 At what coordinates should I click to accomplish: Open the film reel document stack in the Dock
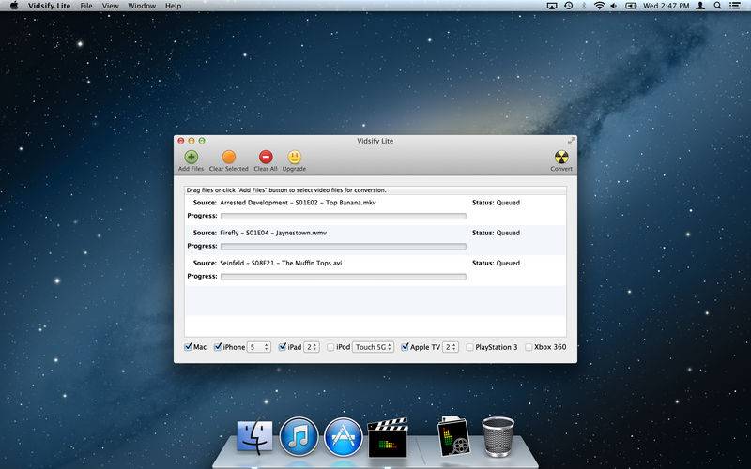pos(453,436)
